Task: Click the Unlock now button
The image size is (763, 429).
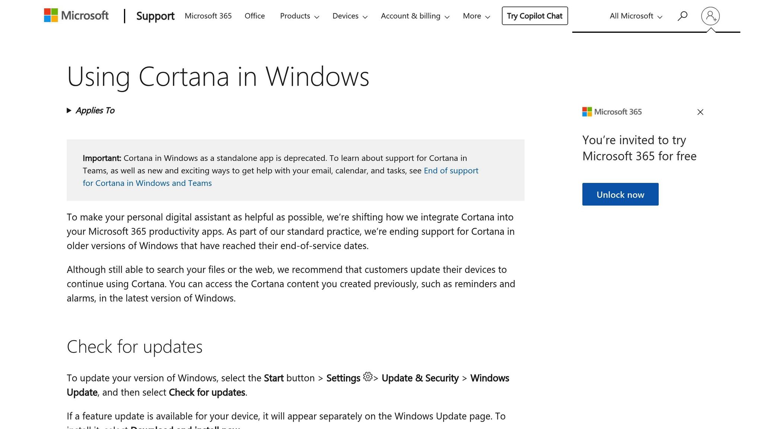Action: click(620, 194)
